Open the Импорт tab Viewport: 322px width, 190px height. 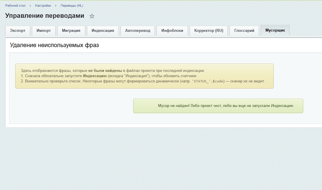[44, 31]
